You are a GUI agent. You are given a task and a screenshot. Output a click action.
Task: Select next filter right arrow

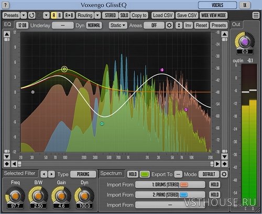point(51,174)
